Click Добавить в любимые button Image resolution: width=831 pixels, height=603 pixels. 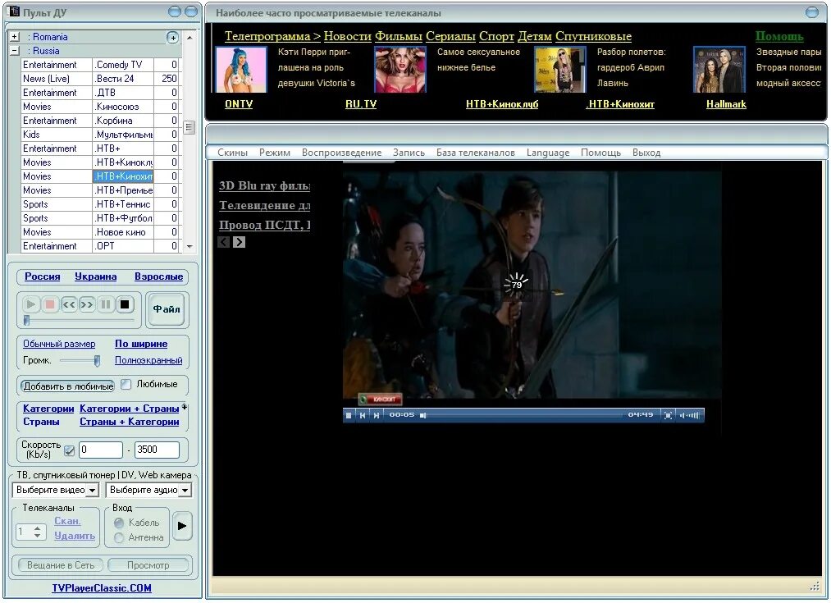68,386
